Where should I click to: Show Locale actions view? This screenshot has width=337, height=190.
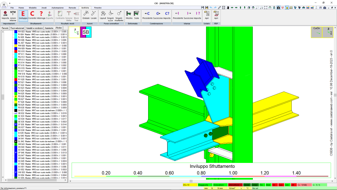click(x=94, y=15)
